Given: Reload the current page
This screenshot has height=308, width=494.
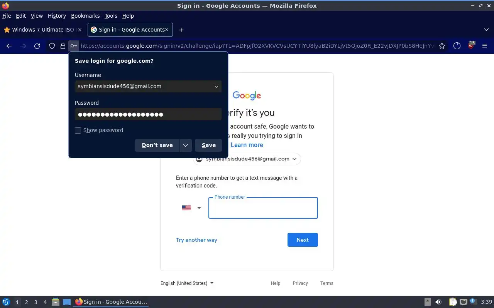Looking at the screenshot, I should 37,46.
